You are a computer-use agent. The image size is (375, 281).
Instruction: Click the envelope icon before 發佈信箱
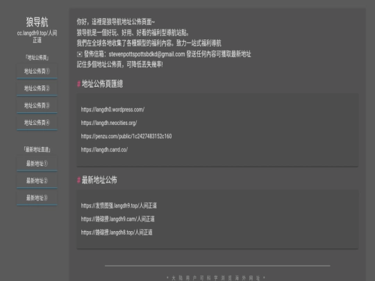80,55
